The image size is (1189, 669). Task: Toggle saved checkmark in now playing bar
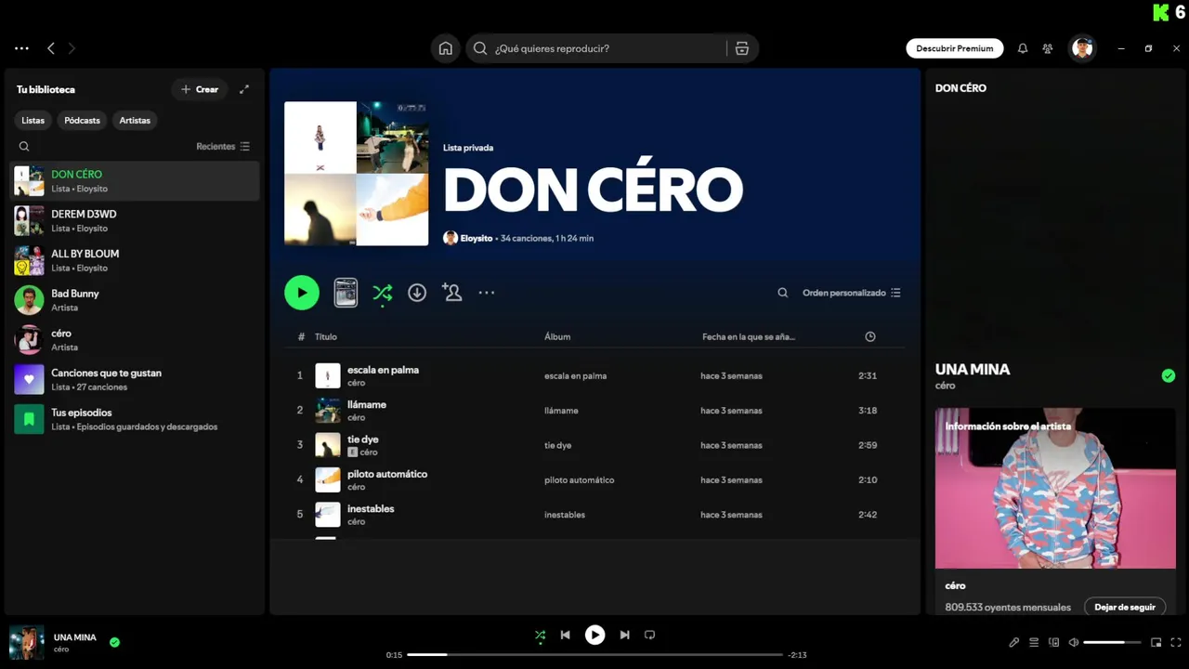(x=114, y=641)
